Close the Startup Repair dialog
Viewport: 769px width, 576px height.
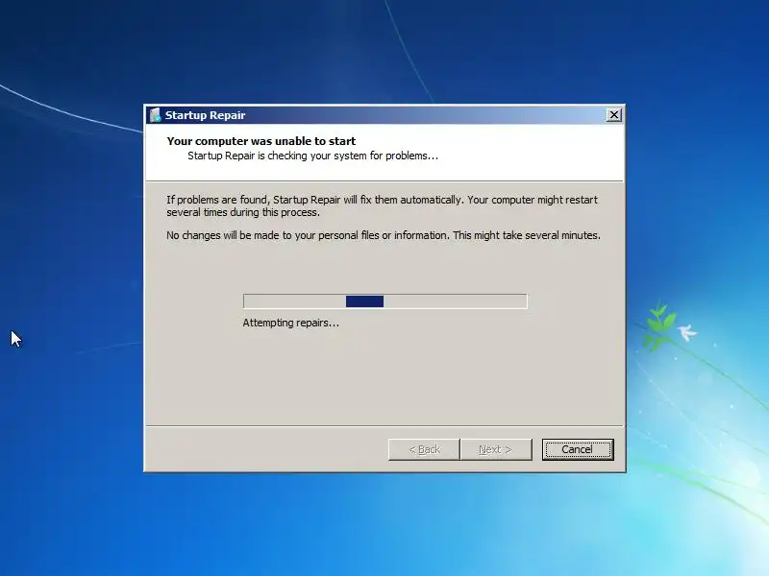coord(613,115)
